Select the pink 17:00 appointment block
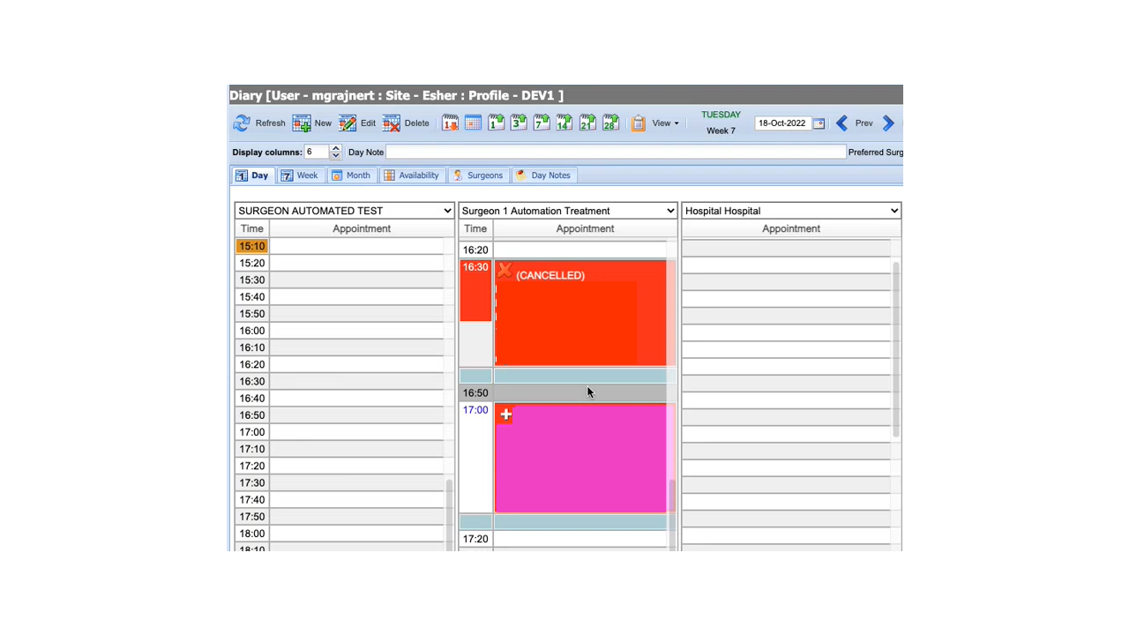Viewport: 1129px width, 635px height. pyautogui.click(x=580, y=459)
